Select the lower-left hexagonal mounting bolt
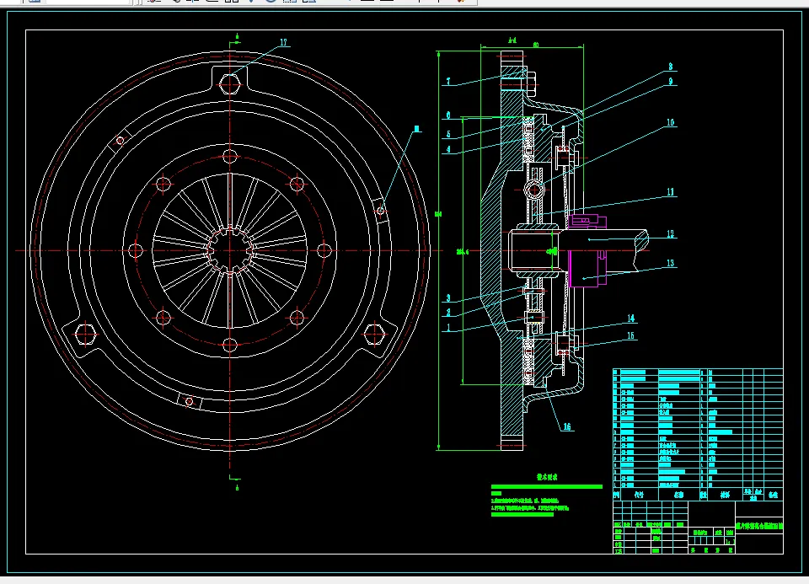This screenshot has width=809, height=584. (x=85, y=334)
